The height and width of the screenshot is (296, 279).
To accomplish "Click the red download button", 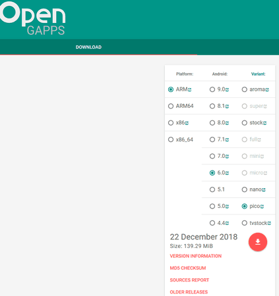I will pyautogui.click(x=258, y=242).
